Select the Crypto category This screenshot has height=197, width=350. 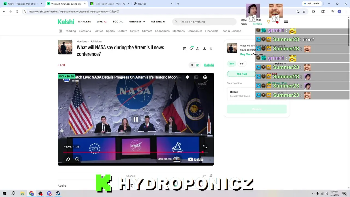click(x=135, y=31)
